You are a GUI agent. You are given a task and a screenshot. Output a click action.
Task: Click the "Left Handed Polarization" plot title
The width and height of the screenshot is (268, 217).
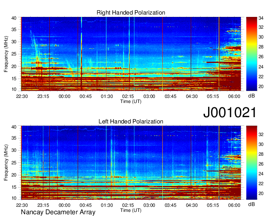(x=131, y=121)
